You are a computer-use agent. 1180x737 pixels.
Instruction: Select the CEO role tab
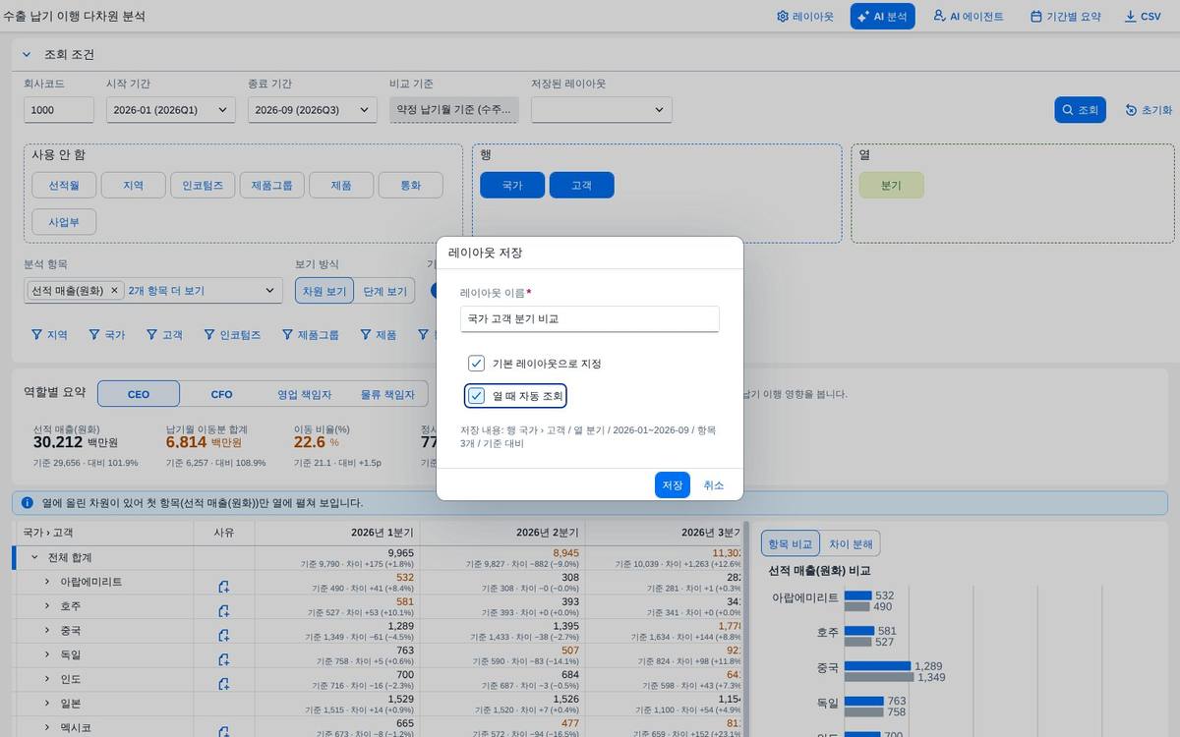[139, 394]
